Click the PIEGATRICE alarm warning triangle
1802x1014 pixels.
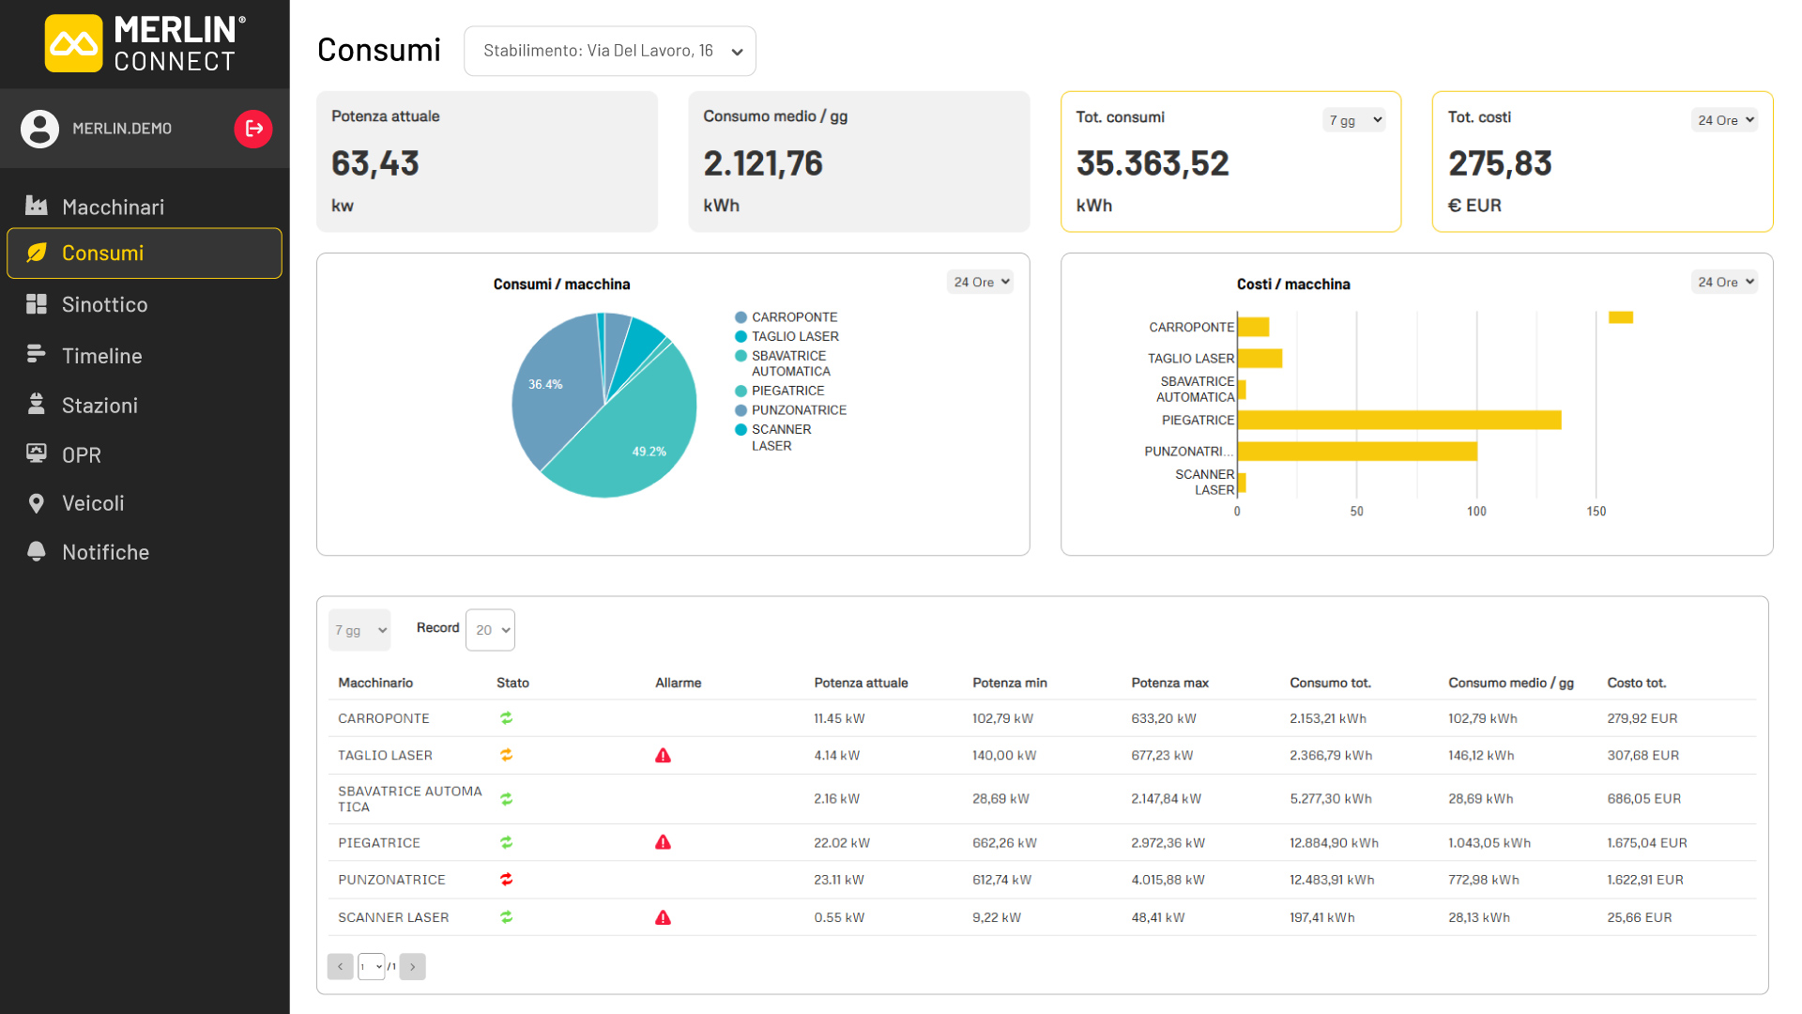pos(663,843)
